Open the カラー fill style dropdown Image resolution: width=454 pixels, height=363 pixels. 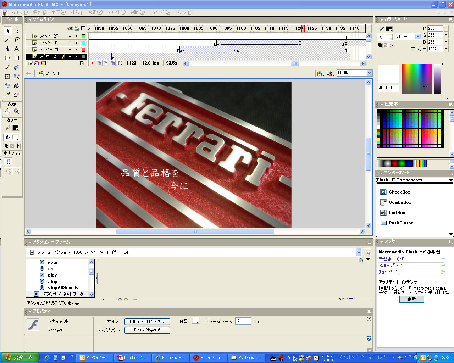point(418,37)
